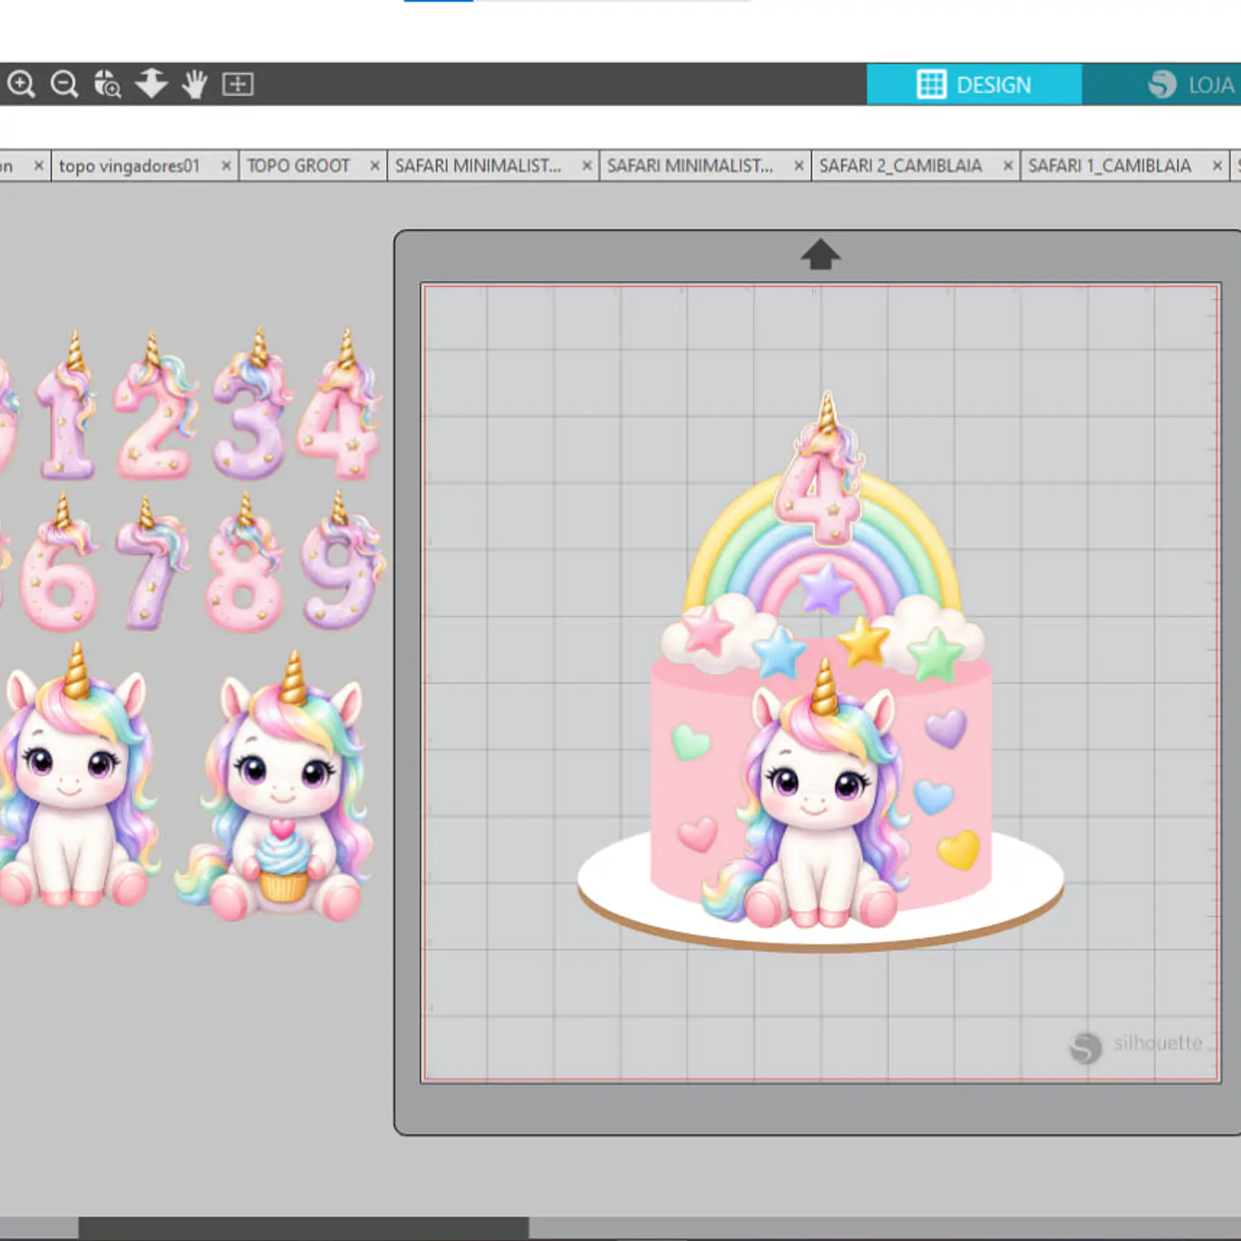Click the cutting mat load-direction arrow
Image resolution: width=1241 pixels, height=1241 pixels.
820,254
